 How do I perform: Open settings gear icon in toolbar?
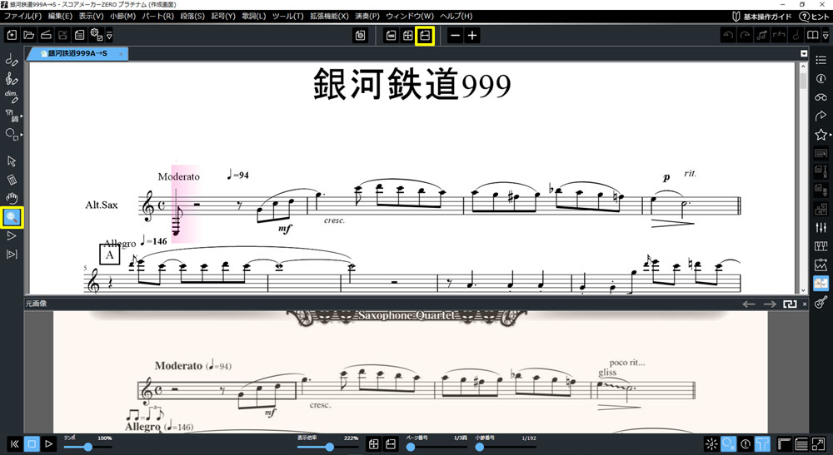click(96, 36)
